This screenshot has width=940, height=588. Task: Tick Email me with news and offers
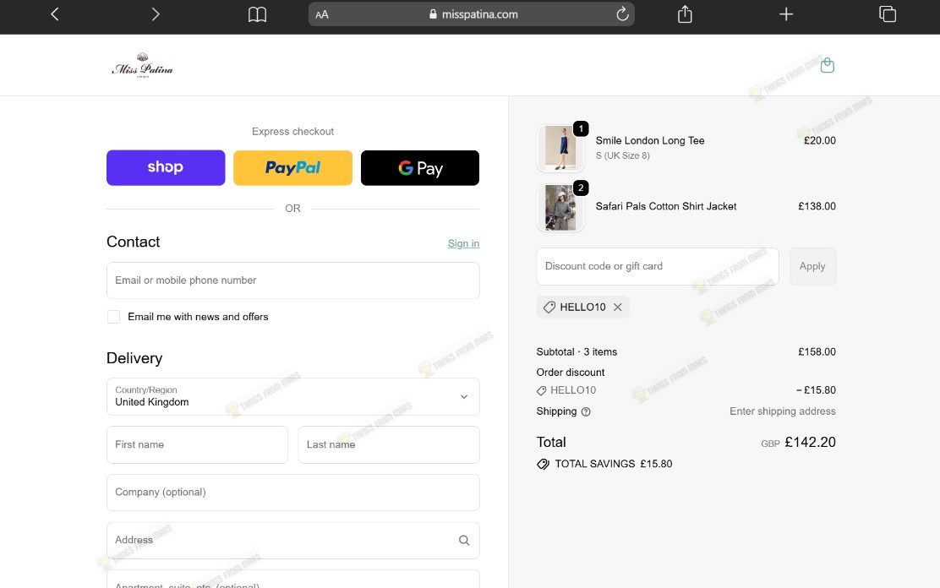point(113,317)
